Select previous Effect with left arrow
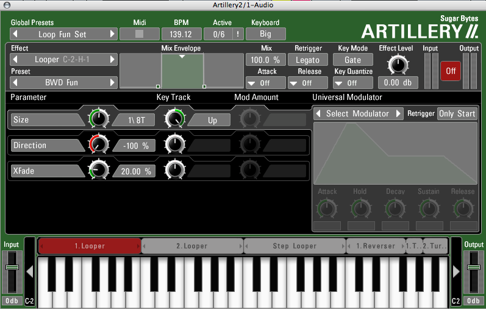Image resolution: width=486 pixels, height=309 pixels. click(15, 59)
